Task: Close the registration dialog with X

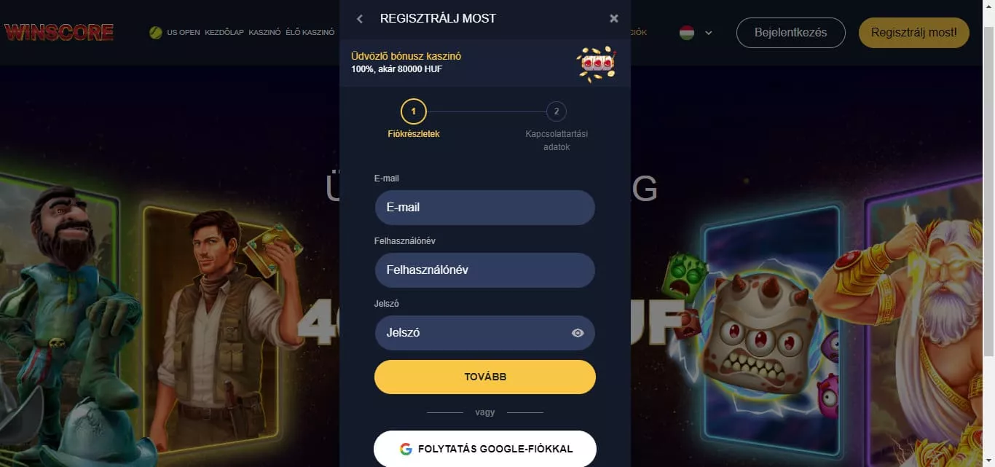Action: (x=613, y=19)
